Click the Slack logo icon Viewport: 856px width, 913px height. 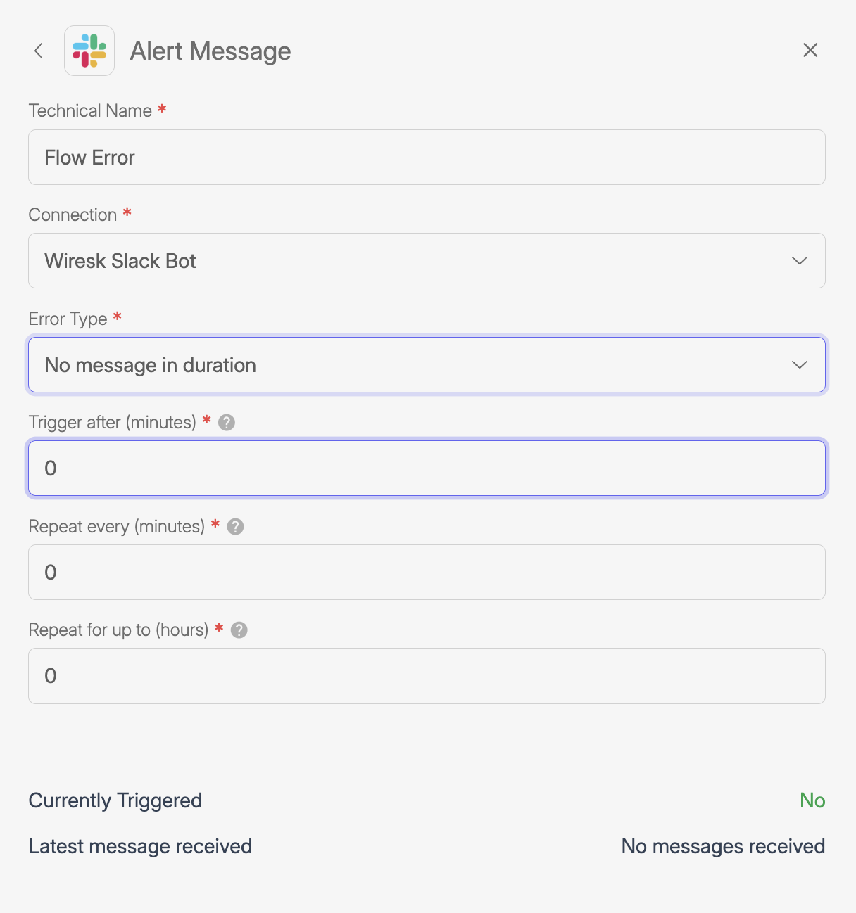pyautogui.click(x=89, y=51)
